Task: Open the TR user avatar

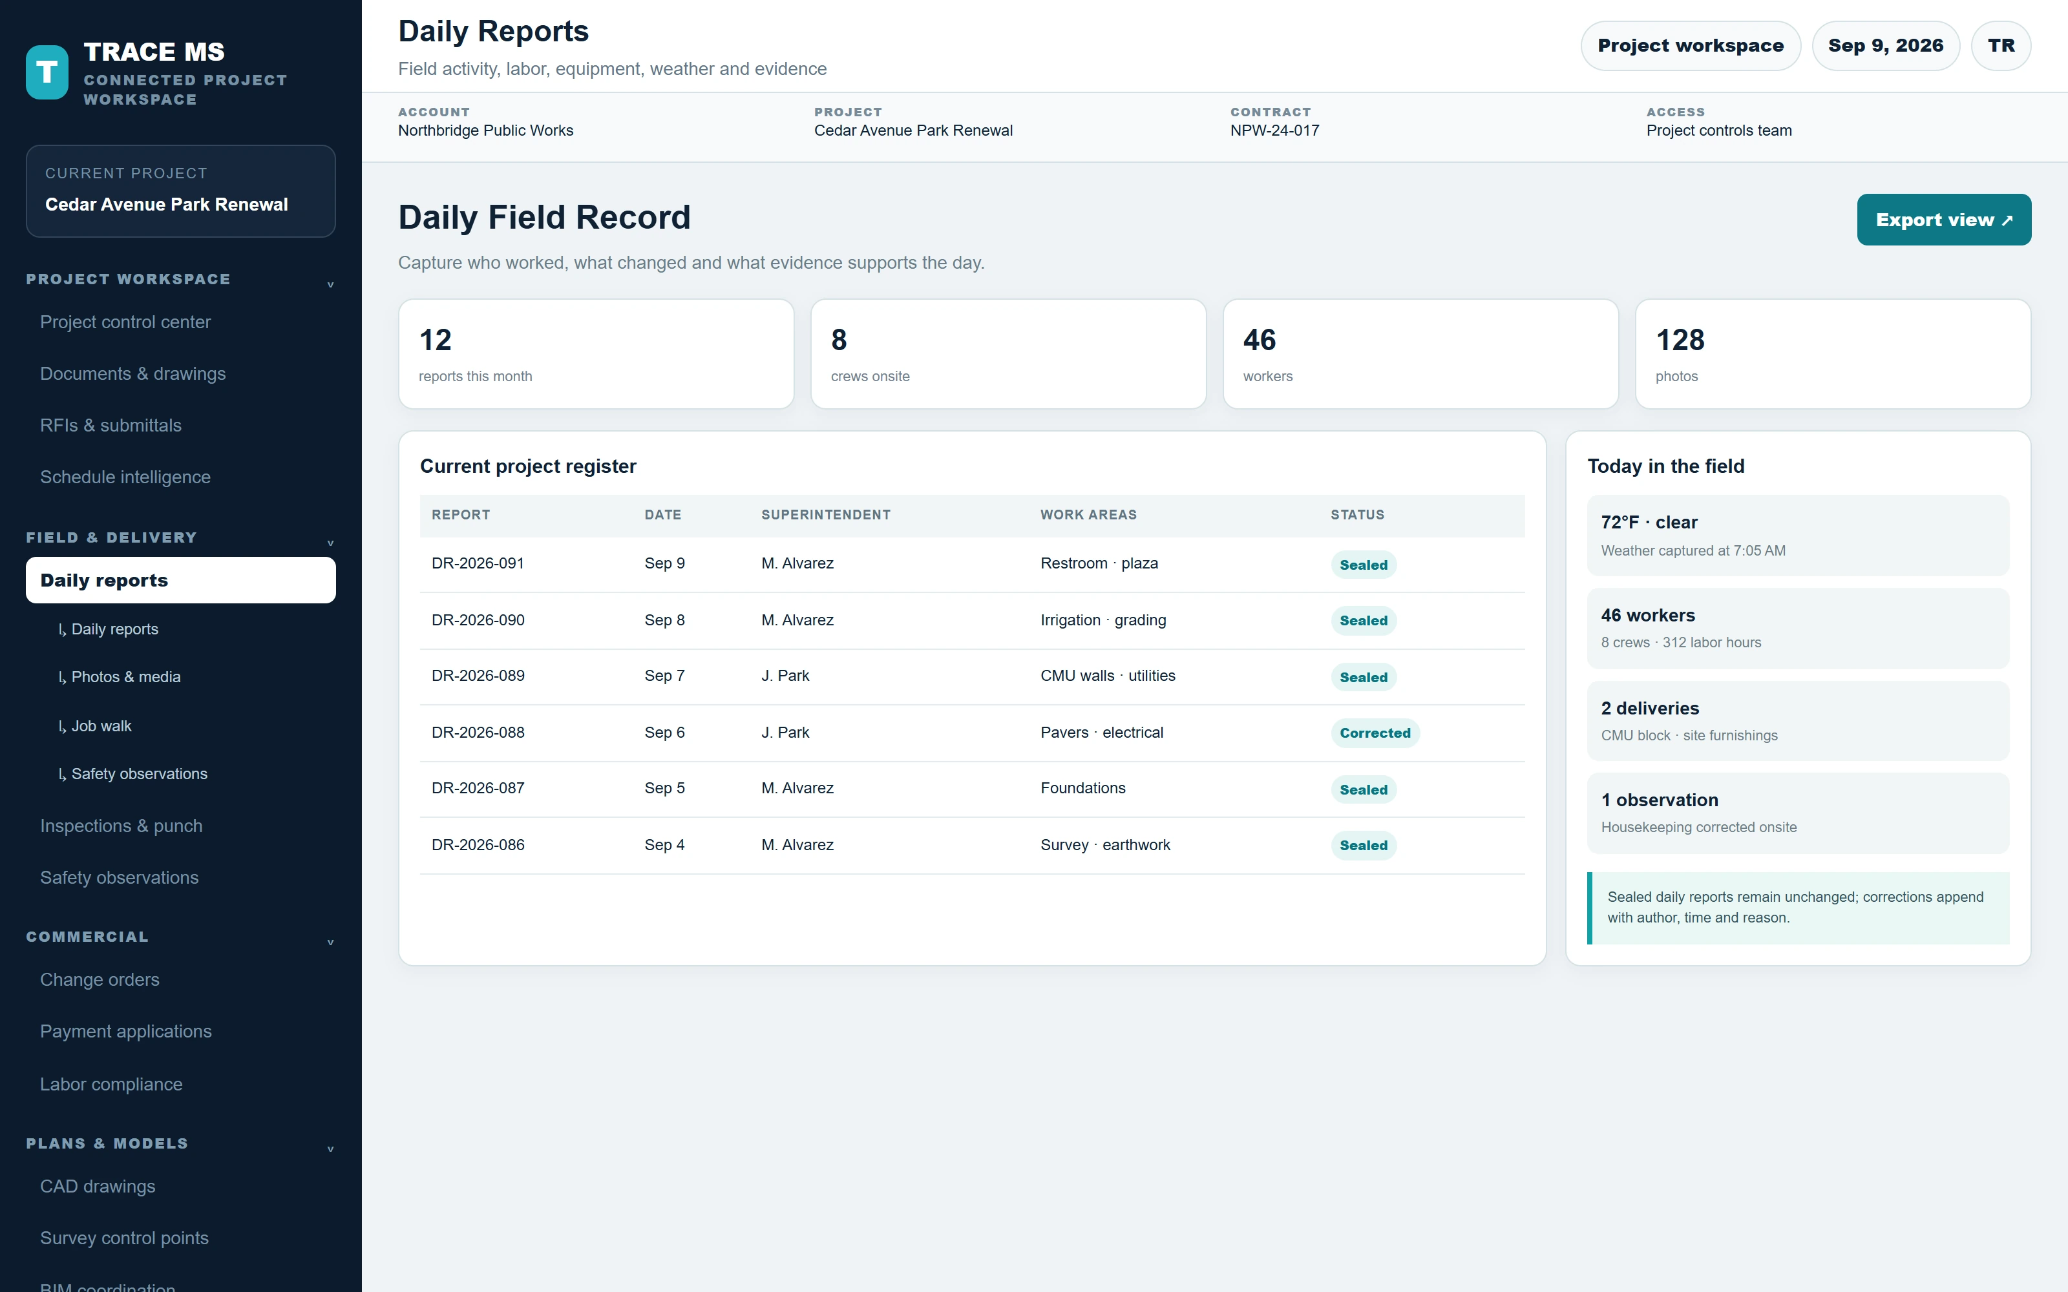Action: pos(2001,45)
